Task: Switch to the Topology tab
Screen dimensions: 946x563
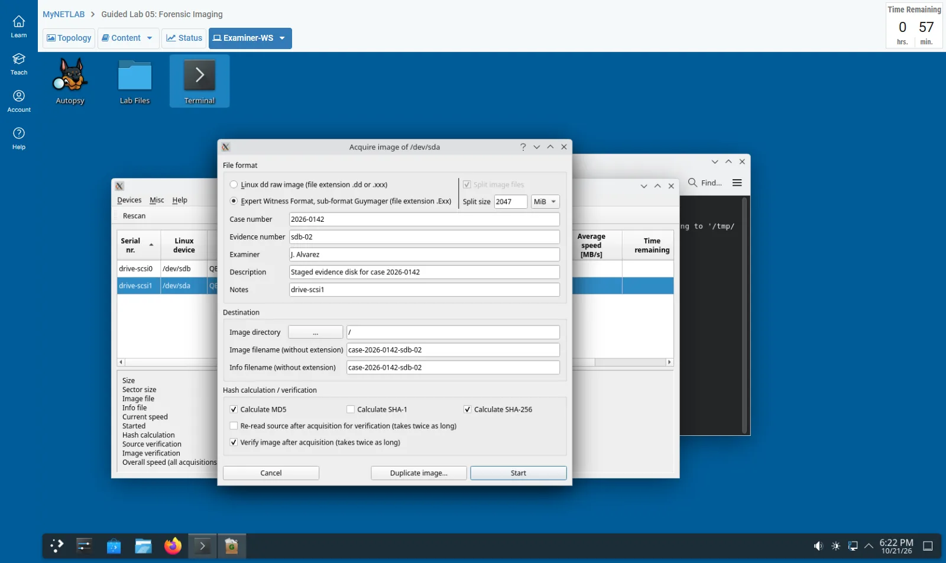Action: [x=69, y=38]
